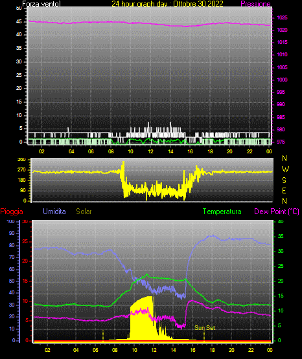Screen dimensions: 302x359
Task: Click the 100 humidity axis value
Action: (x=10, y=221)
